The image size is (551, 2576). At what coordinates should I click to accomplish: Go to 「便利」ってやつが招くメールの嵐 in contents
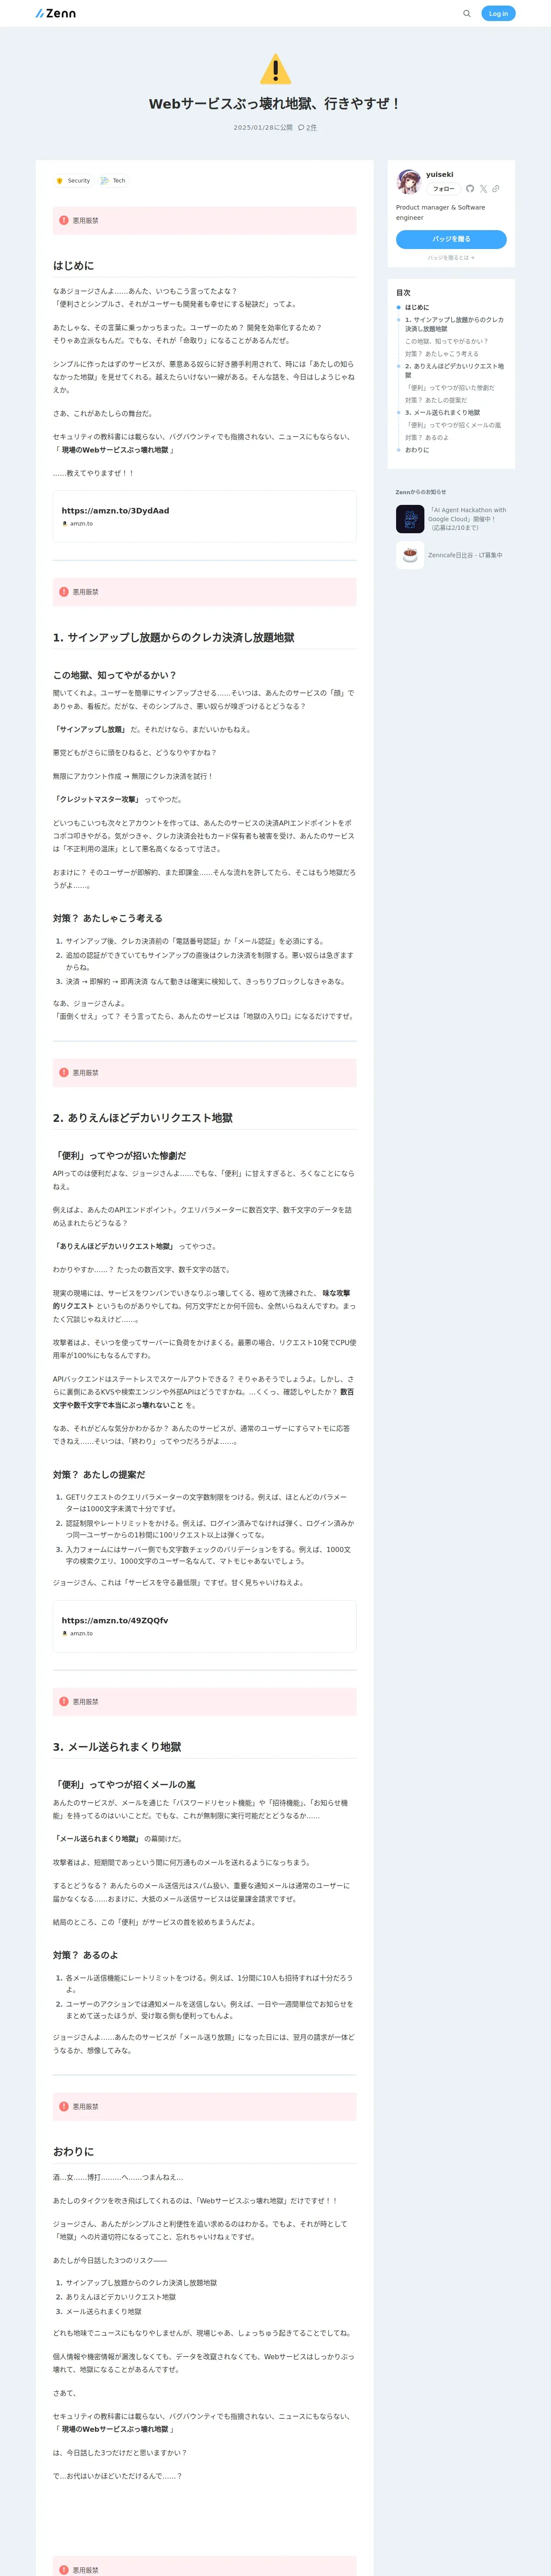(453, 425)
